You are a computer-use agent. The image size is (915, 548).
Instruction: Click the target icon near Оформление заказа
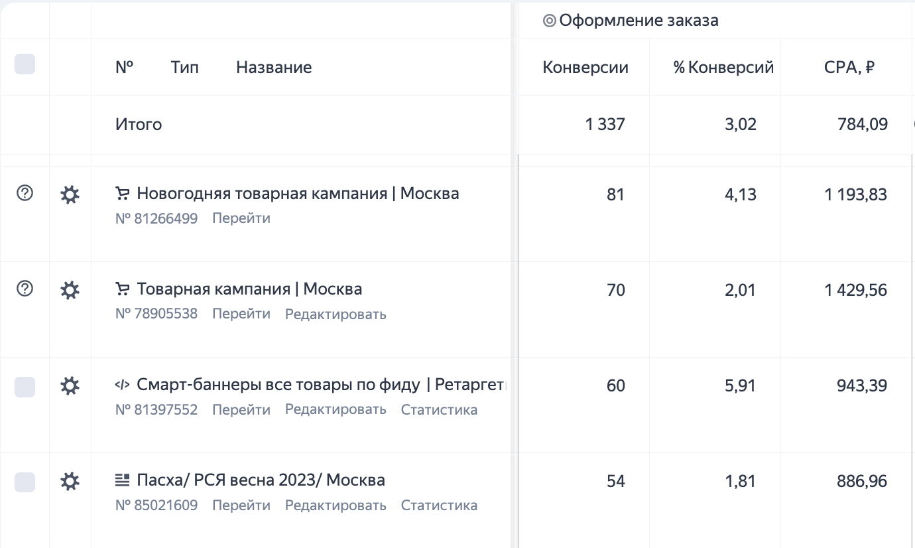pos(549,21)
